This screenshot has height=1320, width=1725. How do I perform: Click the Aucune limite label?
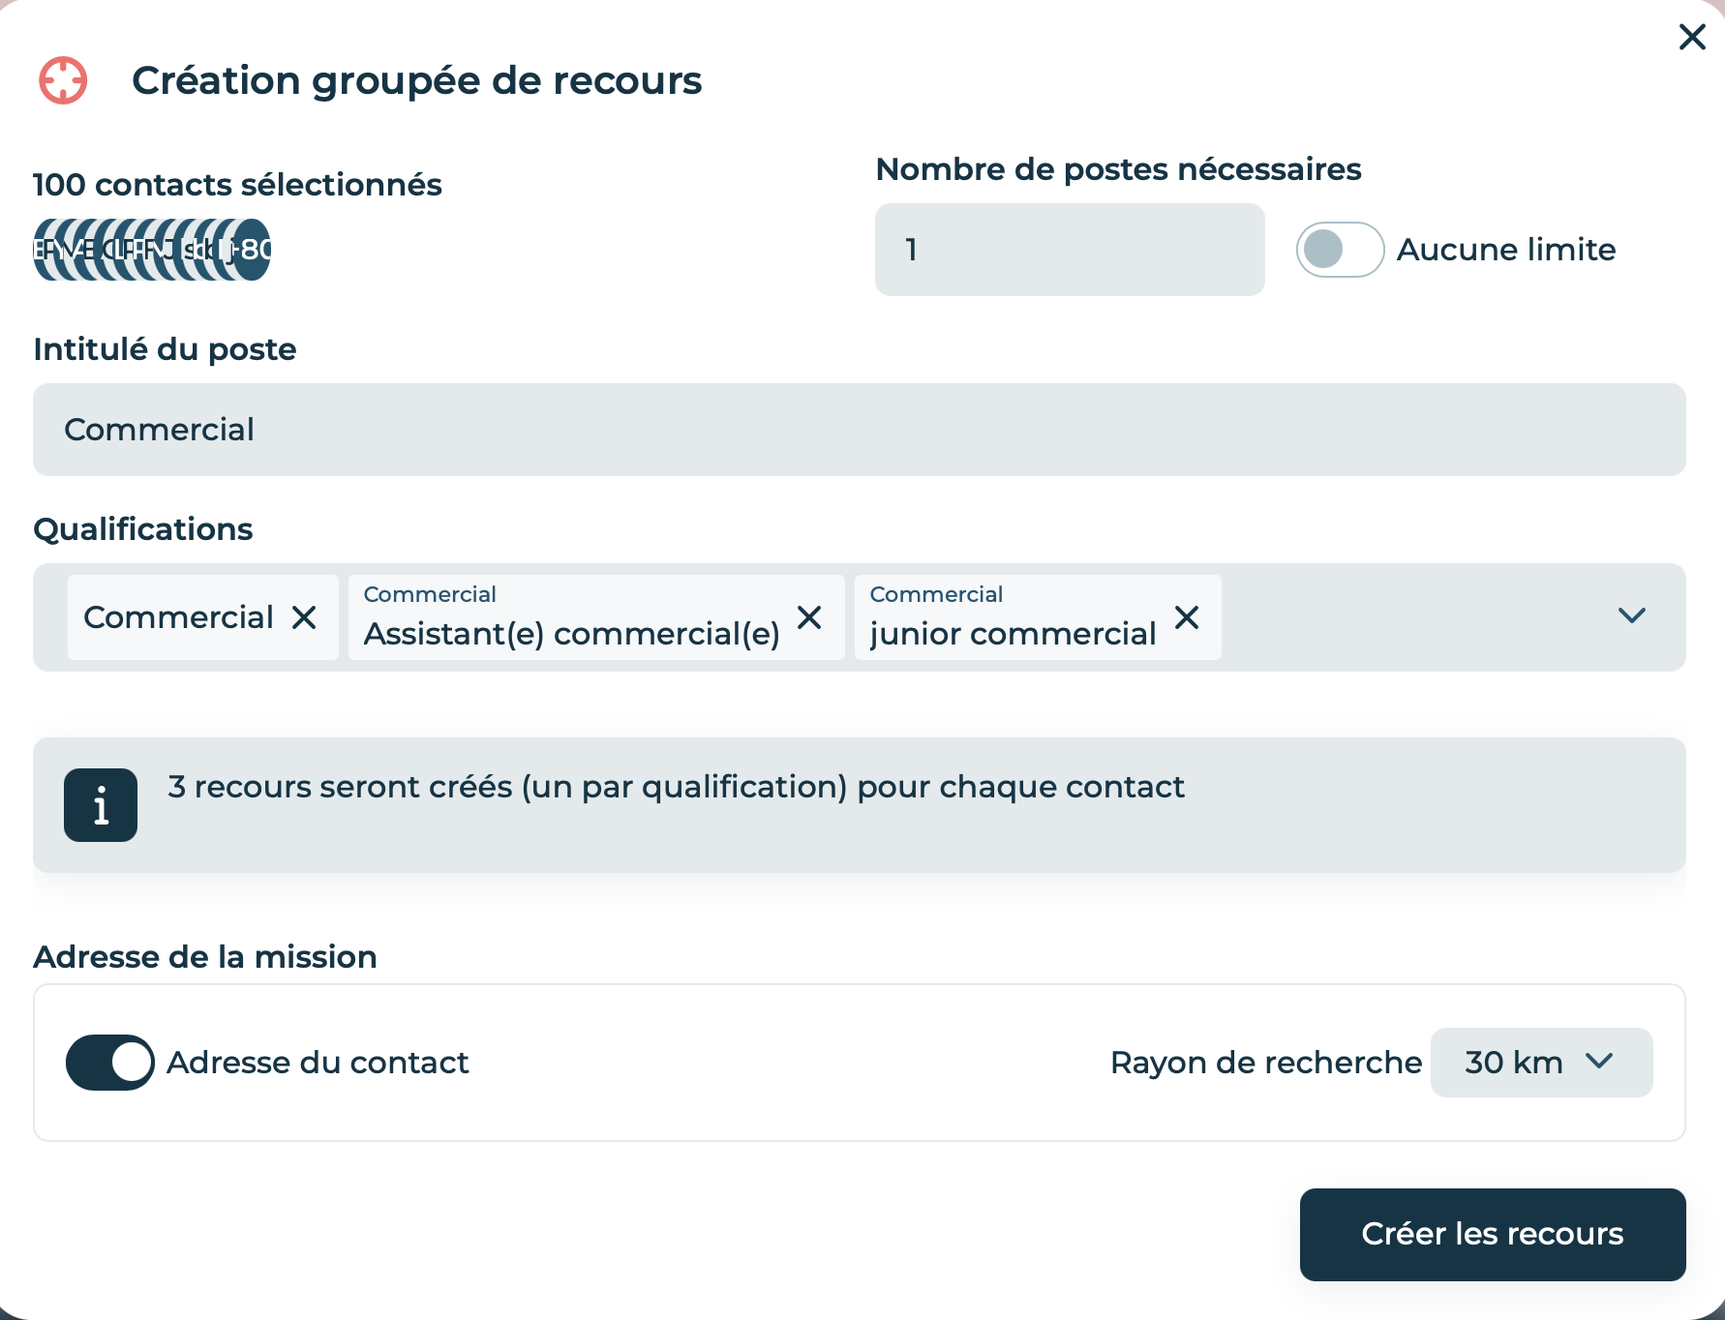pos(1506,250)
